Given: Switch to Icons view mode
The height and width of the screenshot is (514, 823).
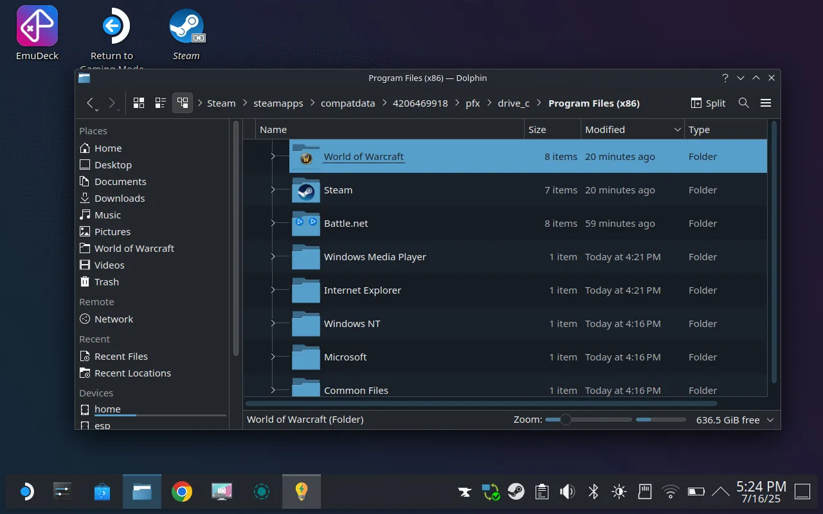Looking at the screenshot, I should tap(139, 102).
